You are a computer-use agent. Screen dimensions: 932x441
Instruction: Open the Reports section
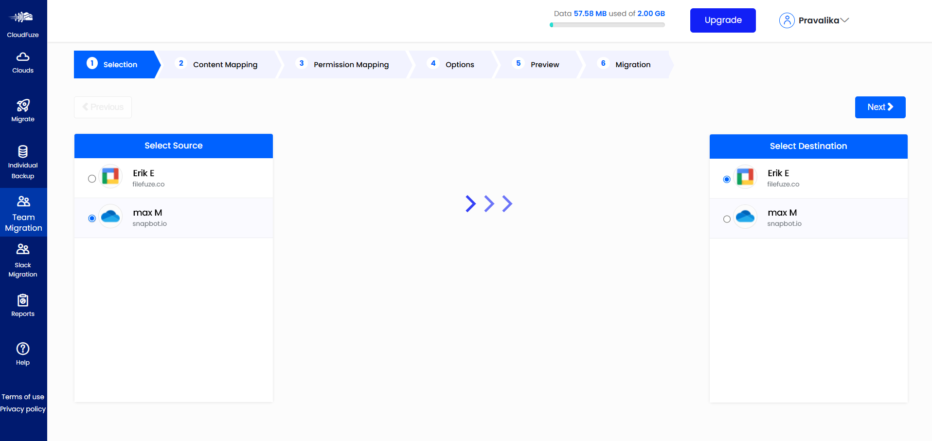(23, 305)
